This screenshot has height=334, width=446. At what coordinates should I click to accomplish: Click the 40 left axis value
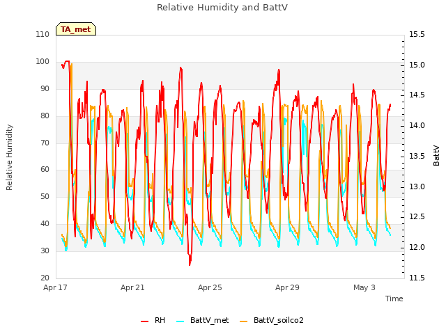click(45, 223)
